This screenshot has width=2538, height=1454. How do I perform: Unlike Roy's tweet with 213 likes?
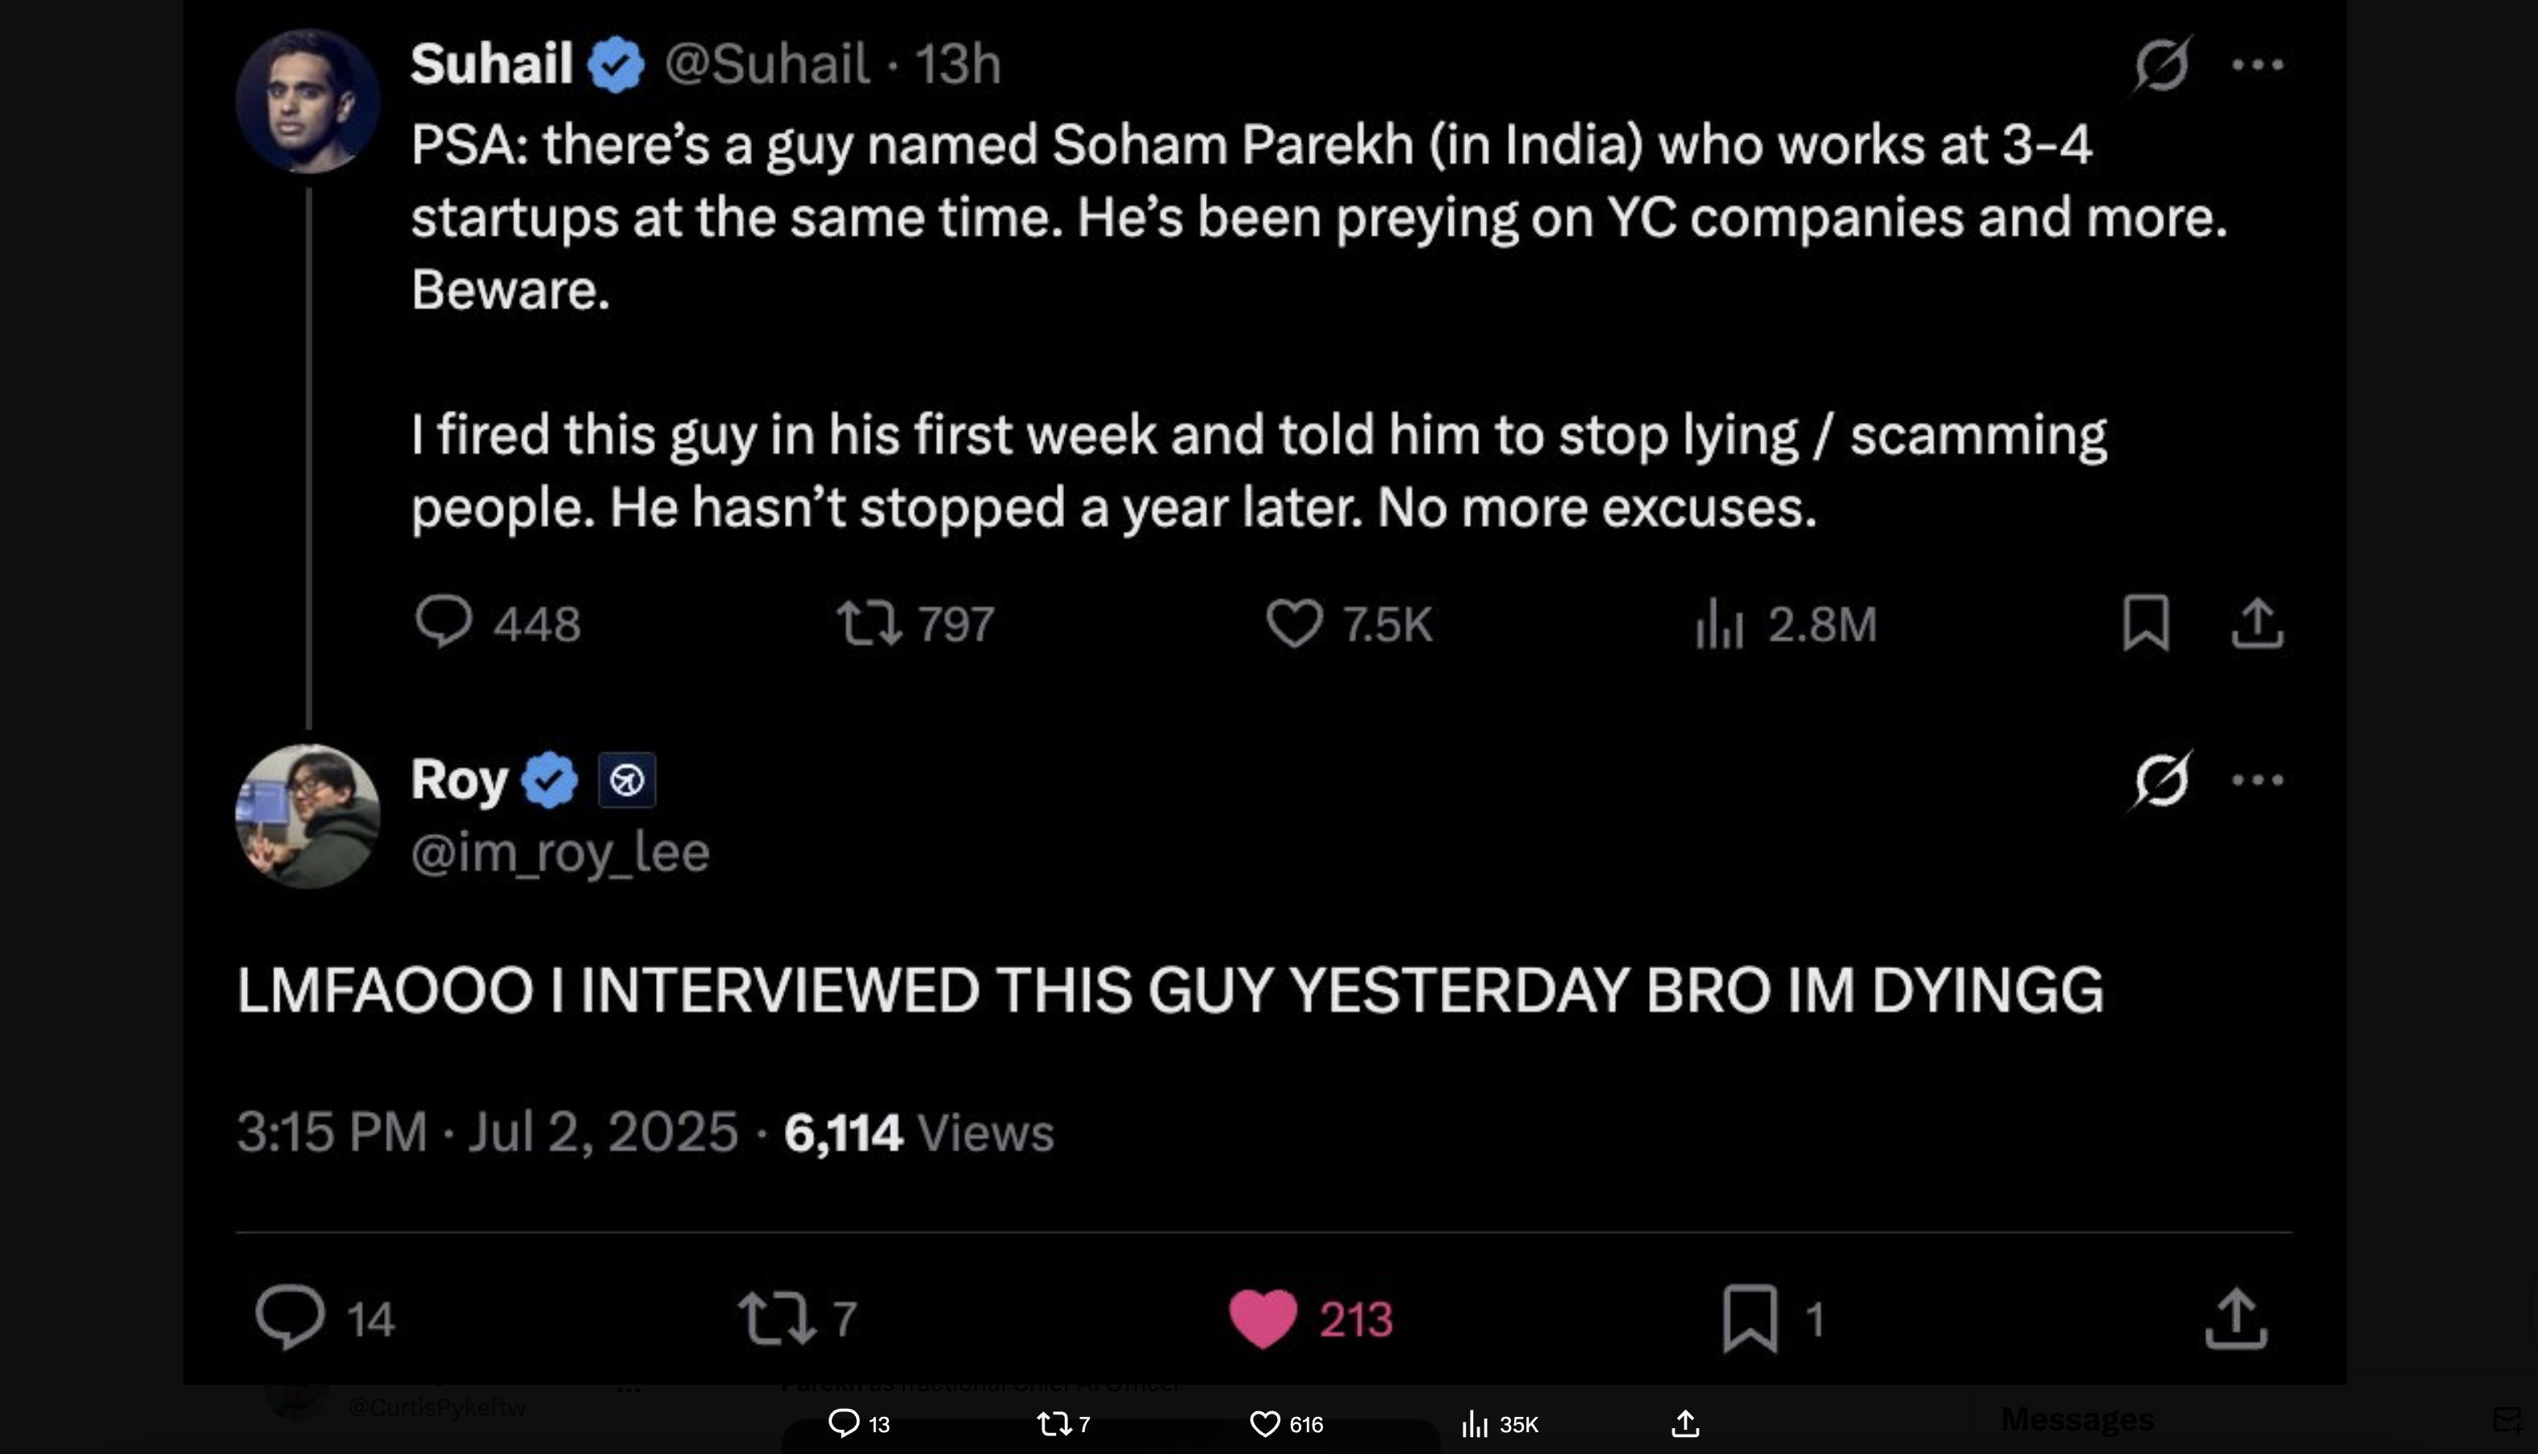pos(1263,1318)
